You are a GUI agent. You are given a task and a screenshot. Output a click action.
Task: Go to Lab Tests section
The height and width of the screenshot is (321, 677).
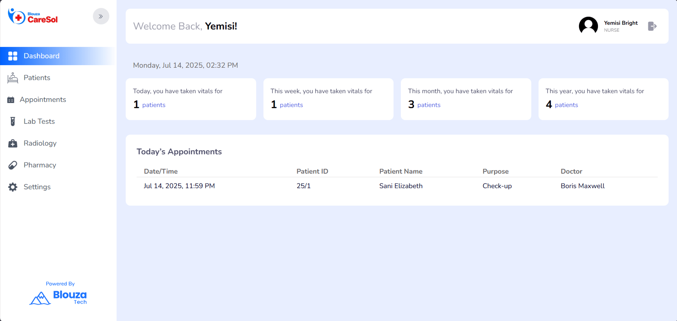click(39, 122)
